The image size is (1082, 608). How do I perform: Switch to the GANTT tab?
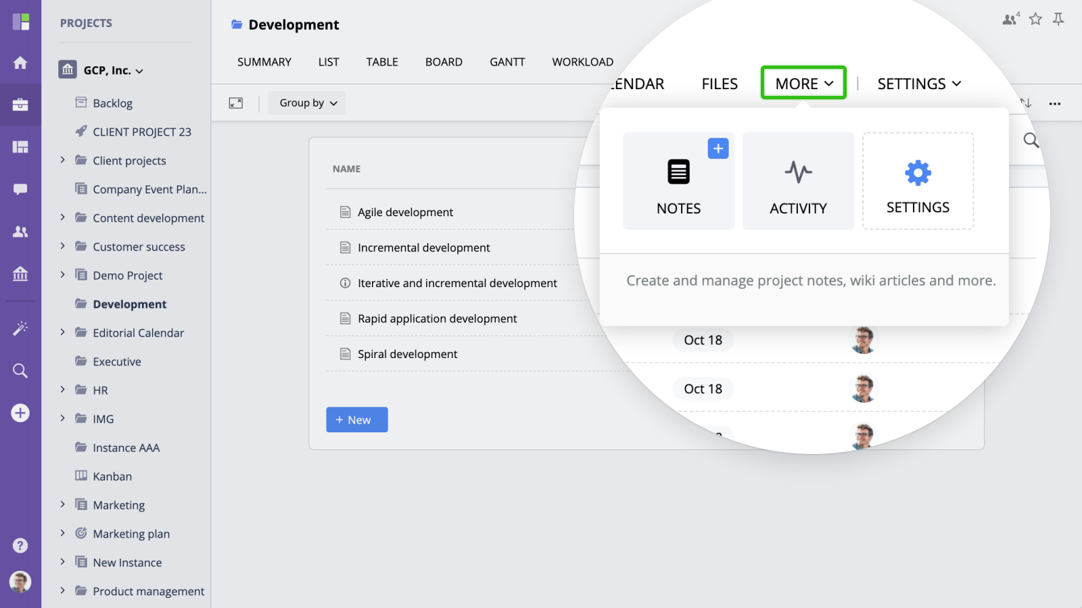coord(507,61)
